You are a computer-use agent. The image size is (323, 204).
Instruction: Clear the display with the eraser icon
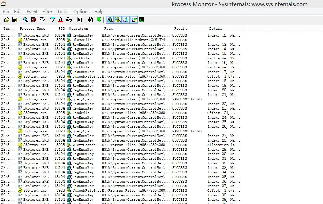(42, 20)
